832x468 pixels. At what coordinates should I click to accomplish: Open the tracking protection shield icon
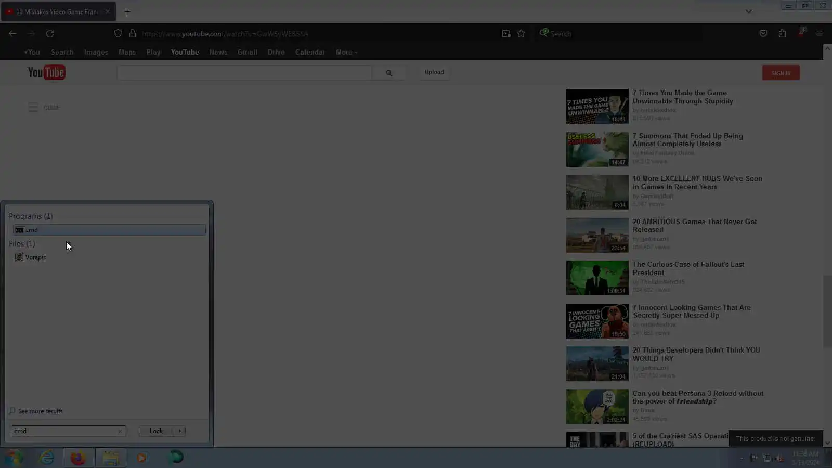(x=118, y=34)
